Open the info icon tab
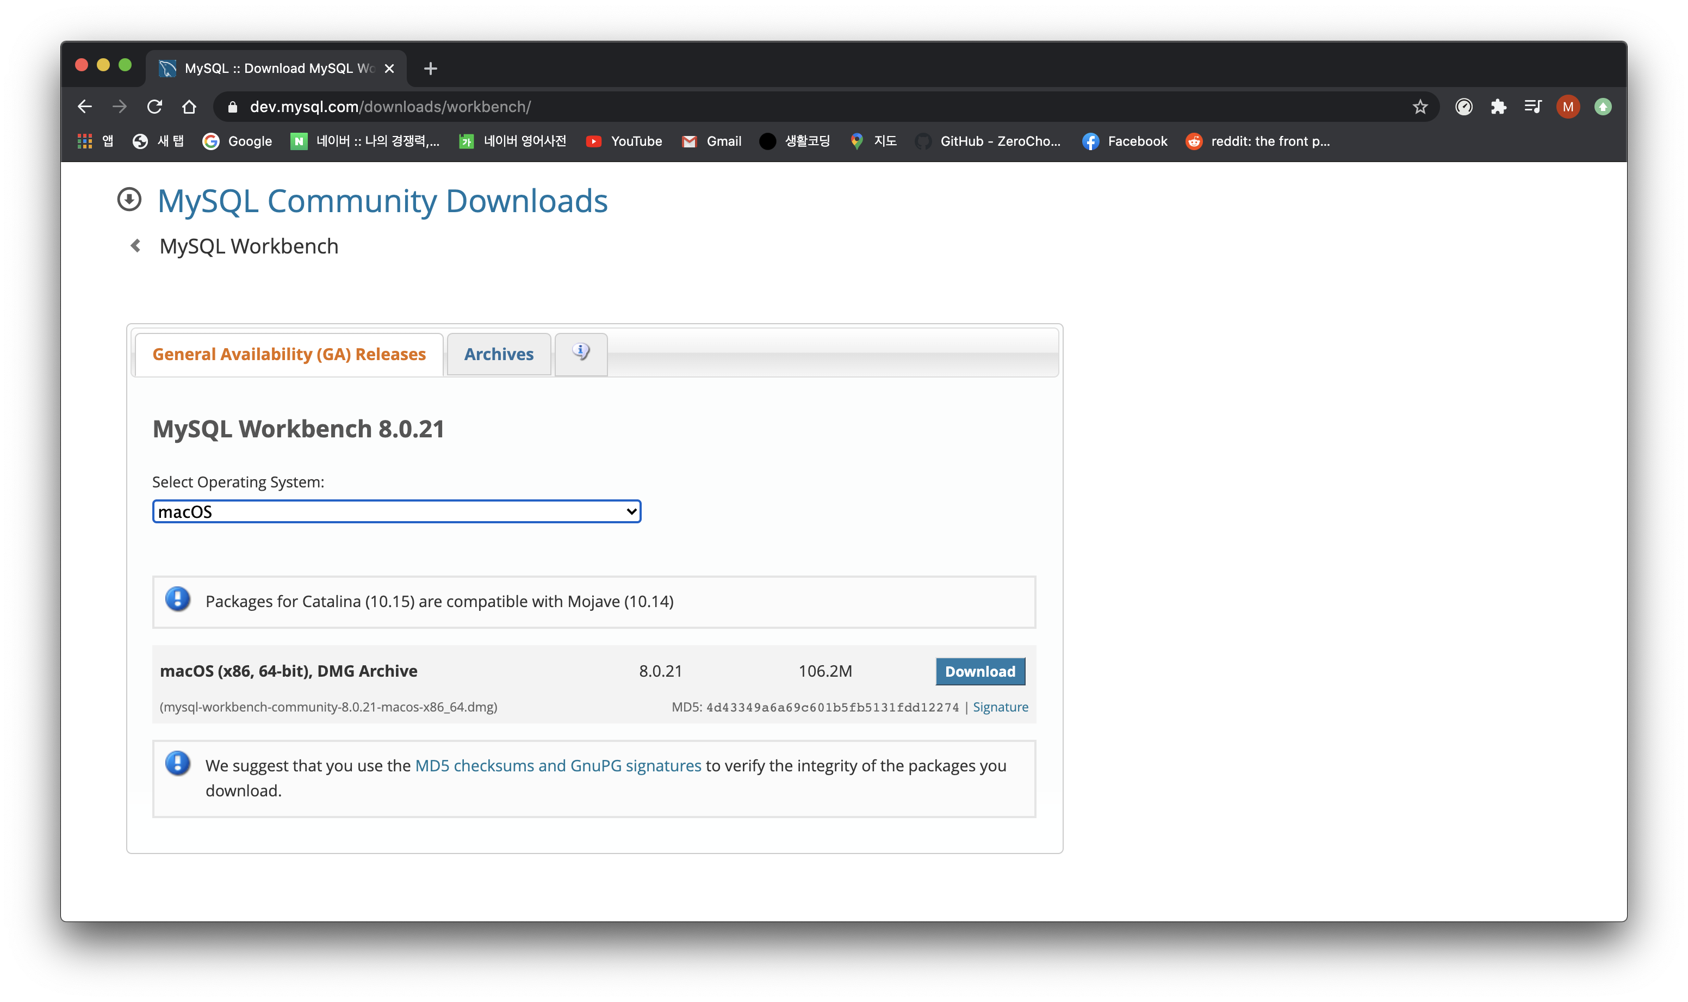 pyautogui.click(x=580, y=353)
